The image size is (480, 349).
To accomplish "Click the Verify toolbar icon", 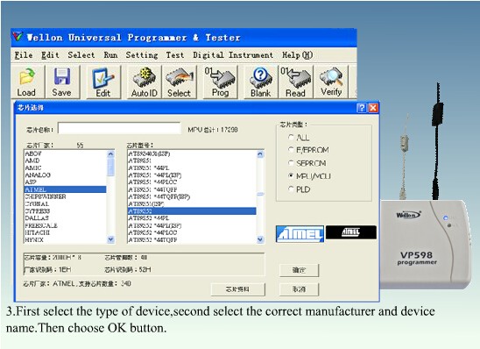I will point(331,82).
